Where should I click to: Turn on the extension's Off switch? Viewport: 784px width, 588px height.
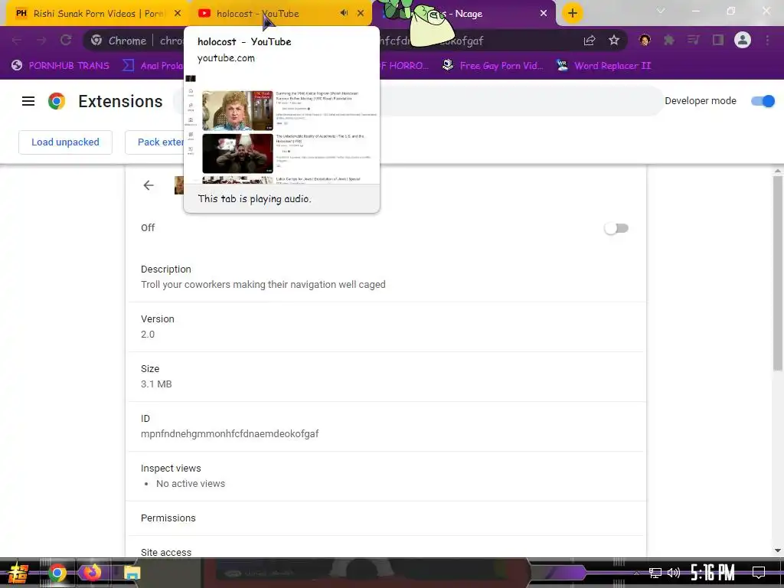616,228
